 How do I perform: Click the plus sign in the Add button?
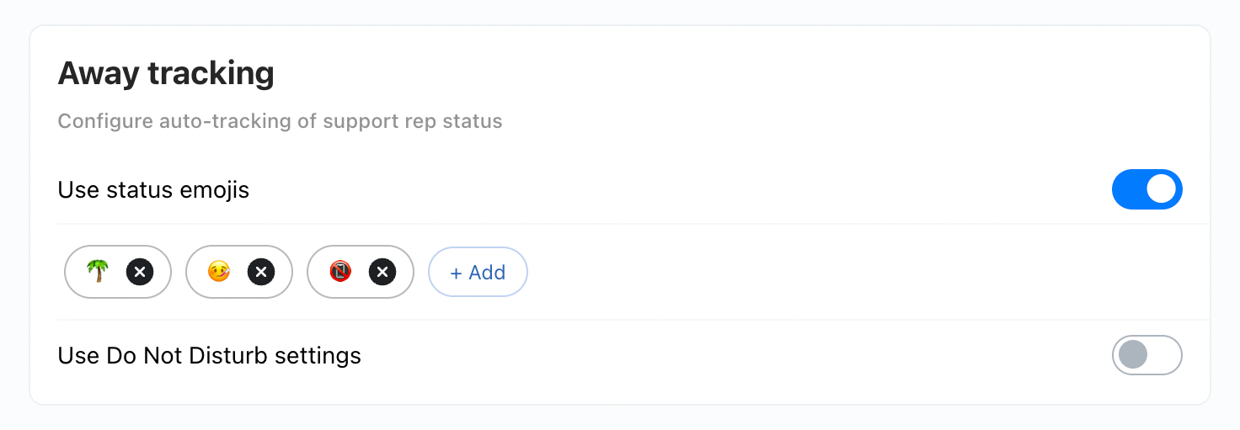(x=456, y=273)
